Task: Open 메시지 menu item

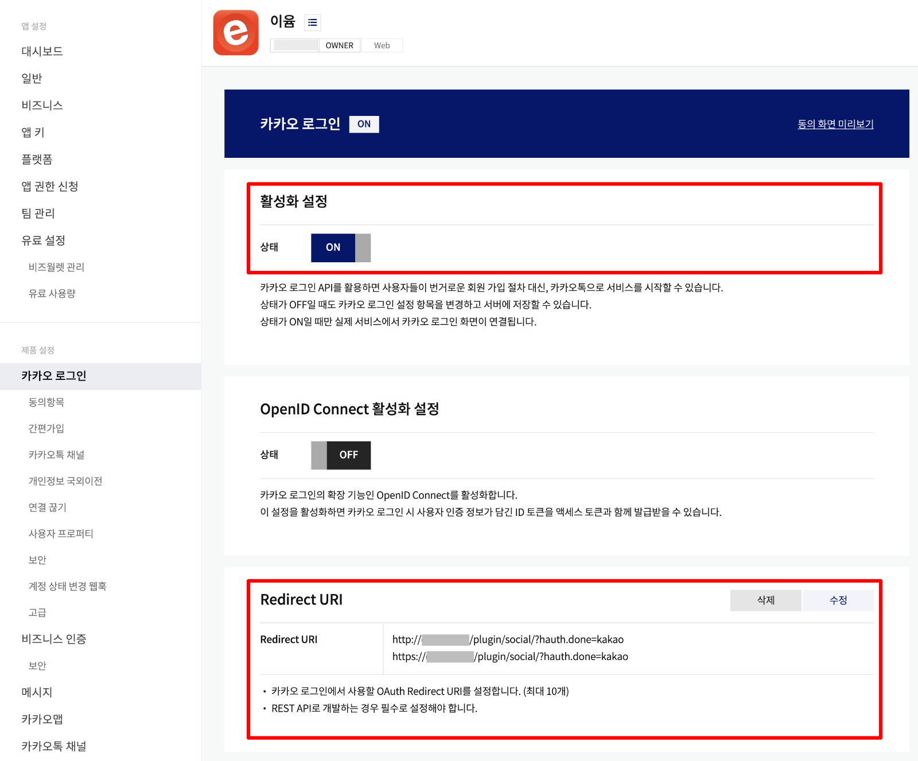Action: 37,692
